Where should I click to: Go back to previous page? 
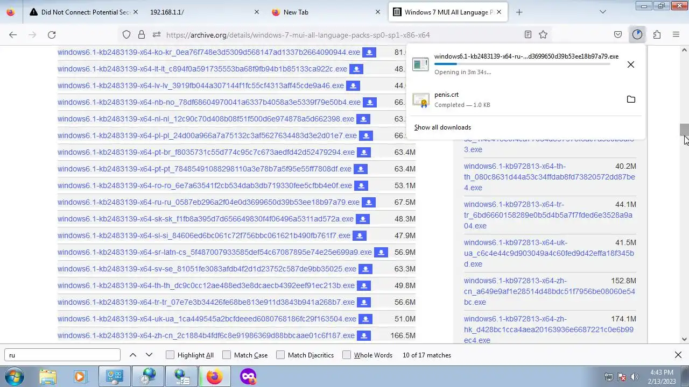click(13, 34)
